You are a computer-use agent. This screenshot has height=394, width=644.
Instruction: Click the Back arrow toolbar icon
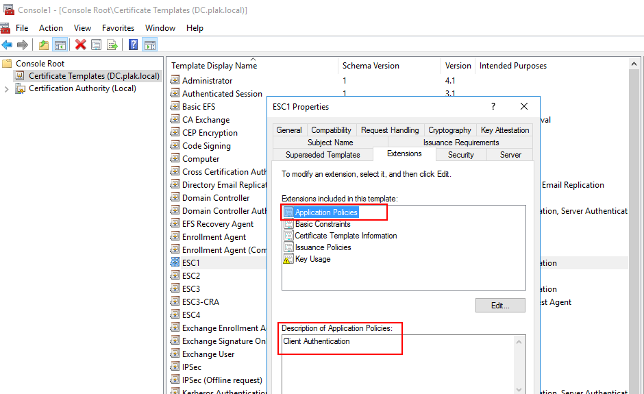click(7, 45)
